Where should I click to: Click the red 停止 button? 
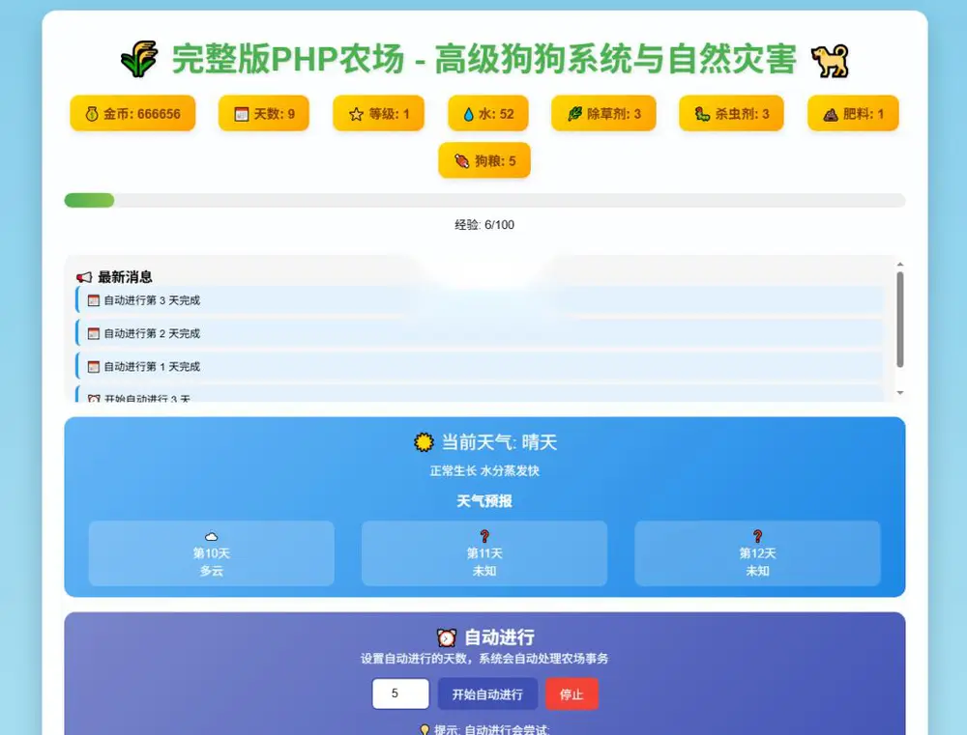(571, 694)
